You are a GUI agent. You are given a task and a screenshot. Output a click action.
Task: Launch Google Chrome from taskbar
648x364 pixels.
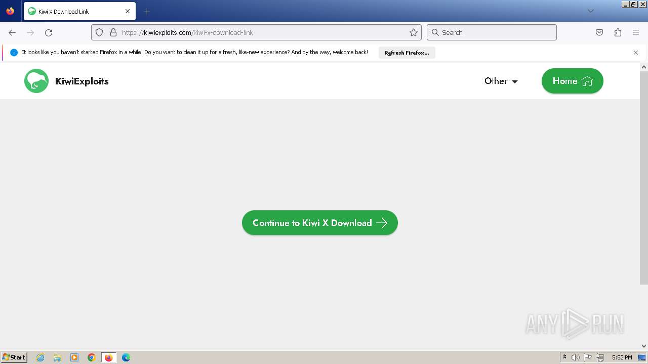click(x=92, y=357)
